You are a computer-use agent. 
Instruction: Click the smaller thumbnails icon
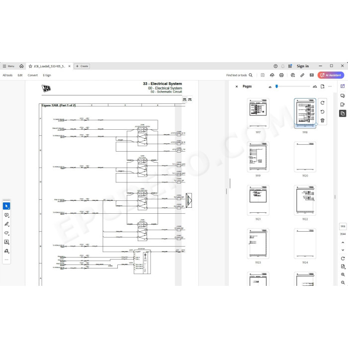click(270, 87)
